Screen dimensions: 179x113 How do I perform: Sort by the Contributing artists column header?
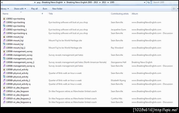[x=120, y=14]
